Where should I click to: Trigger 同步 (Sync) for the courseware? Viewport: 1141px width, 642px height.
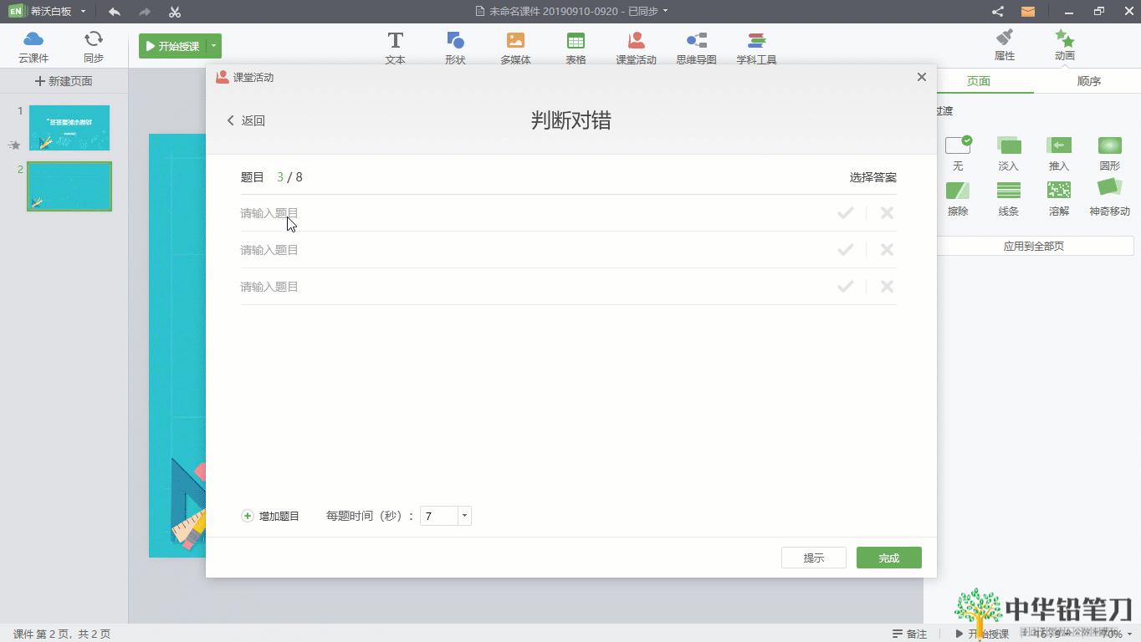point(93,46)
